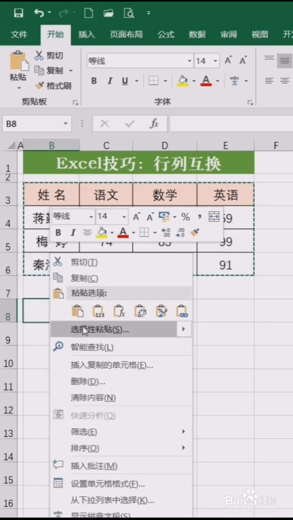Select column D header
This screenshot has height=520, width=293.
tap(165, 145)
